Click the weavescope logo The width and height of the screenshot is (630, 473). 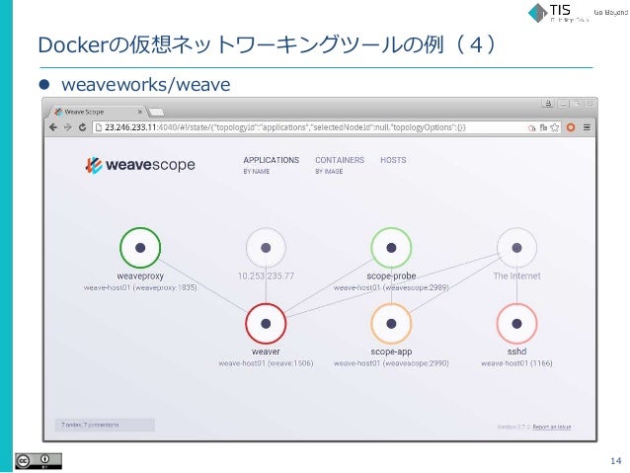tap(140, 165)
